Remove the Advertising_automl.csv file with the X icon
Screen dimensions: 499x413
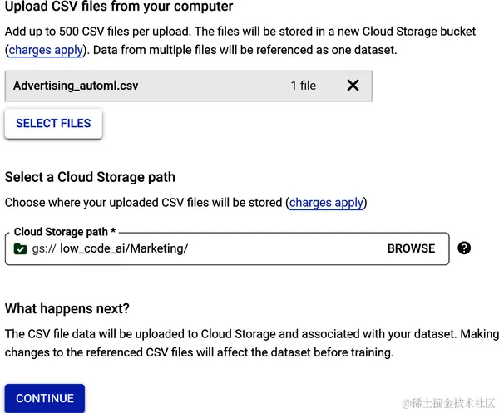click(353, 85)
